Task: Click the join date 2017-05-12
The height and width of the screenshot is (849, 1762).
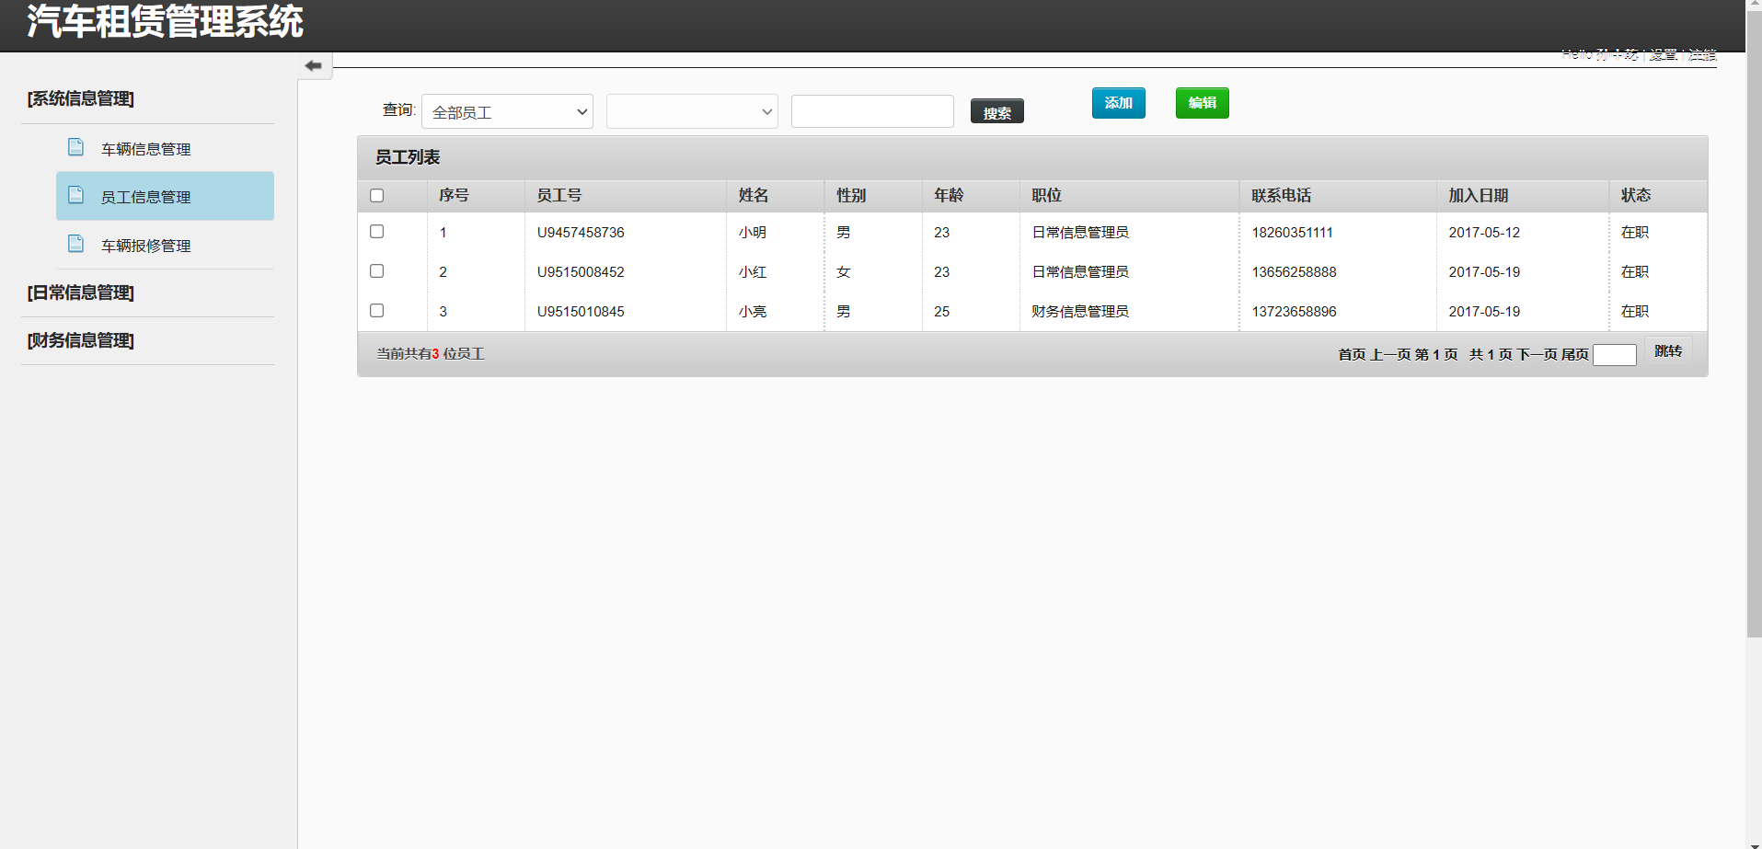Action: [x=1484, y=233]
